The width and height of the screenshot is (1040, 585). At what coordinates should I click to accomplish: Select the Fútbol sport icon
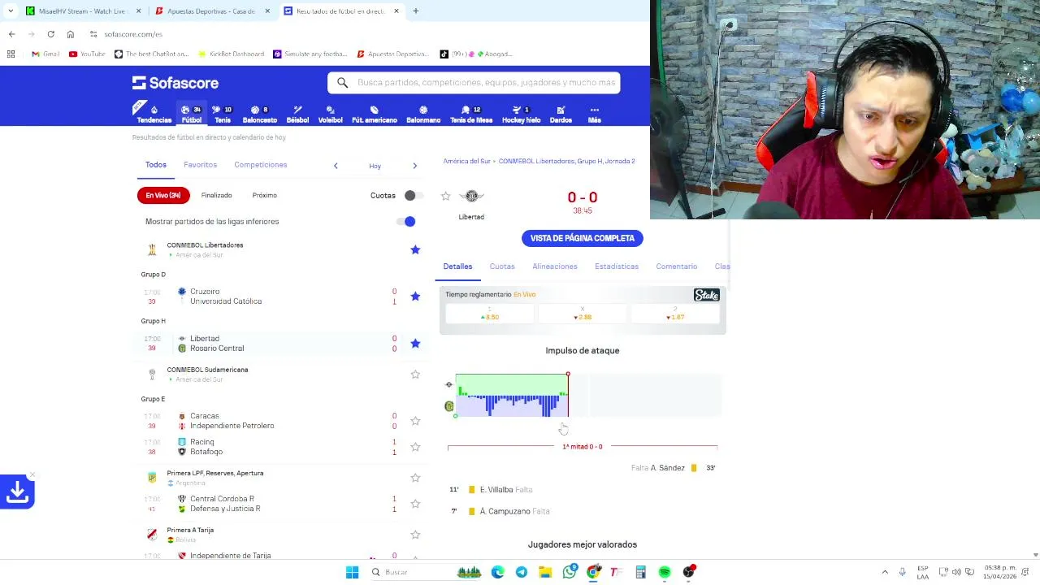pyautogui.click(x=192, y=114)
